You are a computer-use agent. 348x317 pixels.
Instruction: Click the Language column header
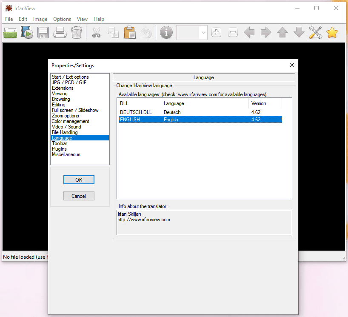pyautogui.click(x=205, y=103)
